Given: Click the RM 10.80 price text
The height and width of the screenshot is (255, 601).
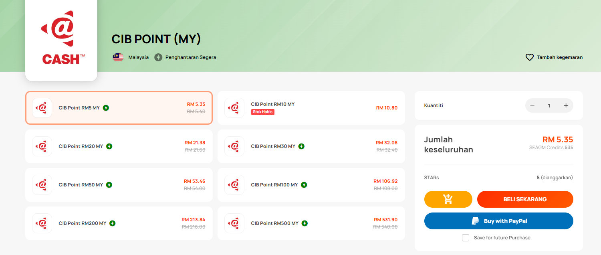Looking at the screenshot, I should (387, 108).
